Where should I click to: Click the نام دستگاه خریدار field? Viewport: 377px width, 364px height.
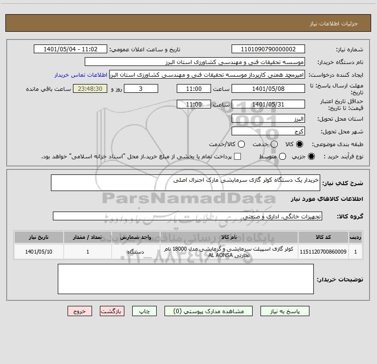195,62
